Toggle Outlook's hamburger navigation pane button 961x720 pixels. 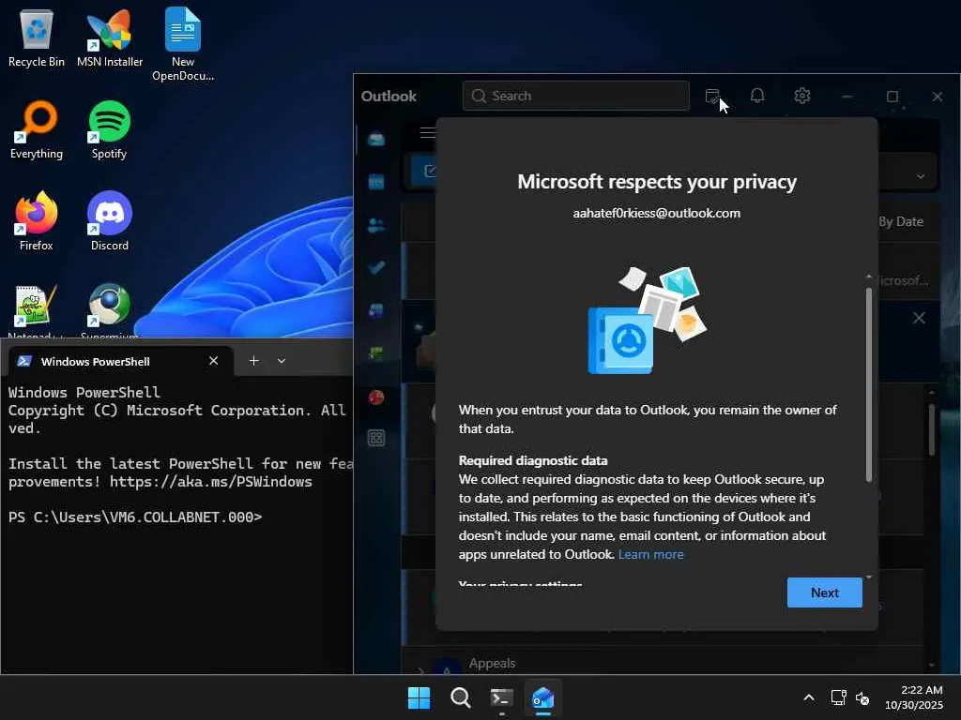pos(428,132)
